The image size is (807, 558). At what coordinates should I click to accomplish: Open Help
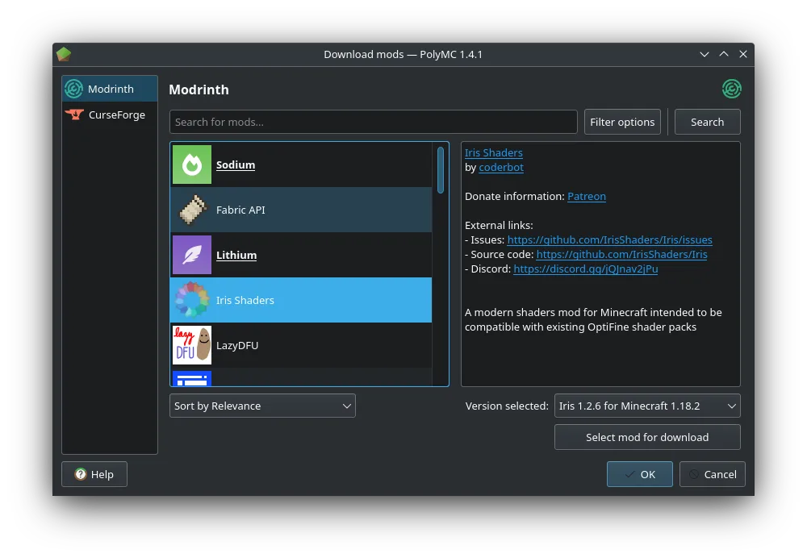click(94, 474)
